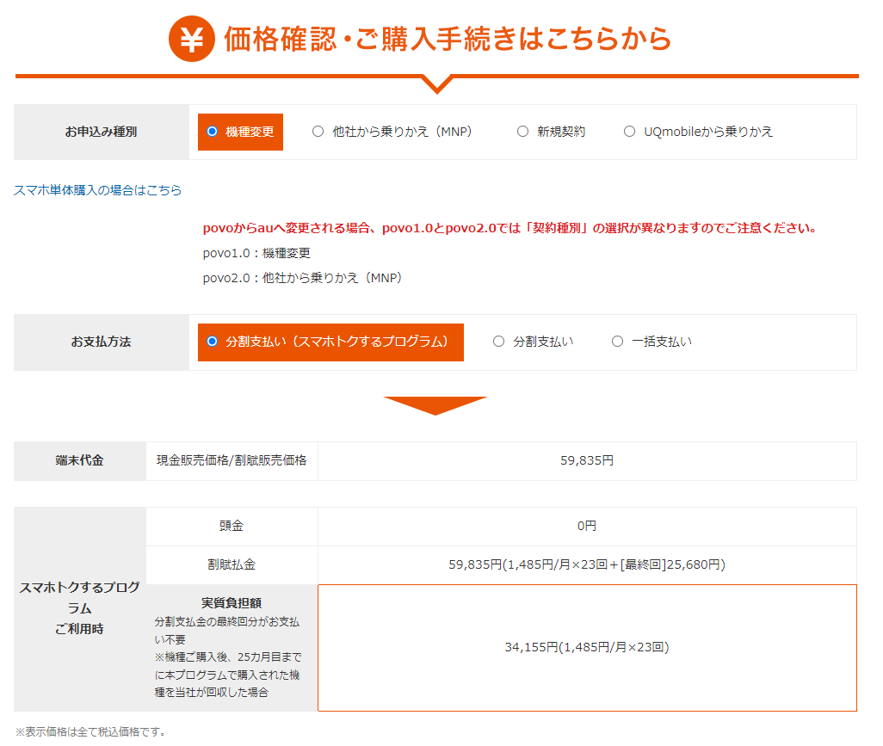Viewport: 883px width, 746px height.
Task: Click the お支払方法 label cell
Action: click(101, 342)
